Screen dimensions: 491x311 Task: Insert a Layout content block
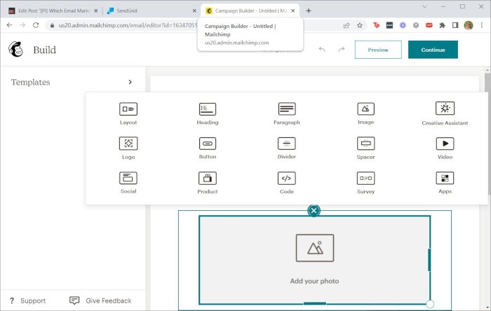(x=128, y=113)
